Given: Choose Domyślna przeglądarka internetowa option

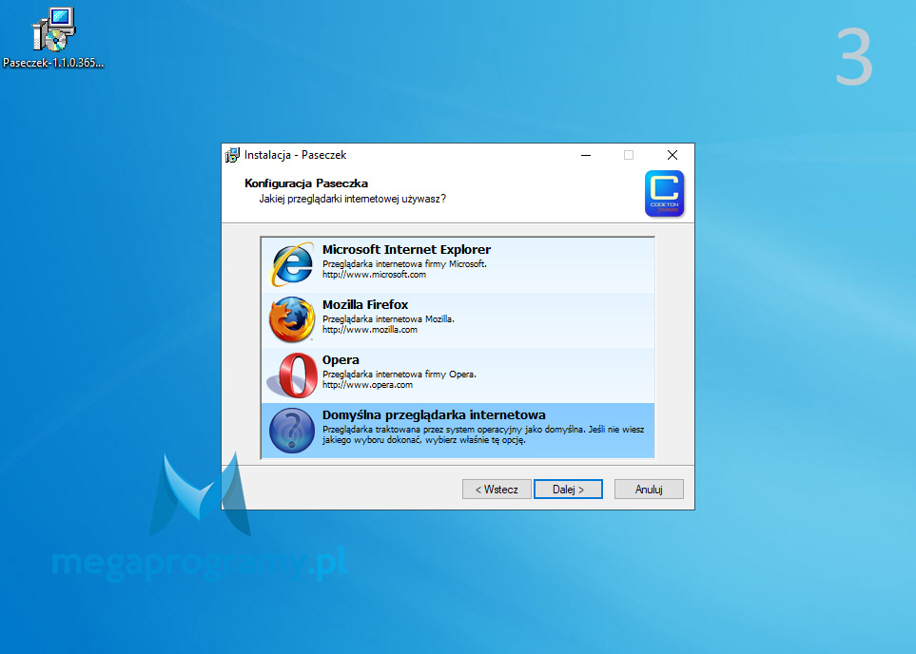Looking at the screenshot, I should click(458, 431).
